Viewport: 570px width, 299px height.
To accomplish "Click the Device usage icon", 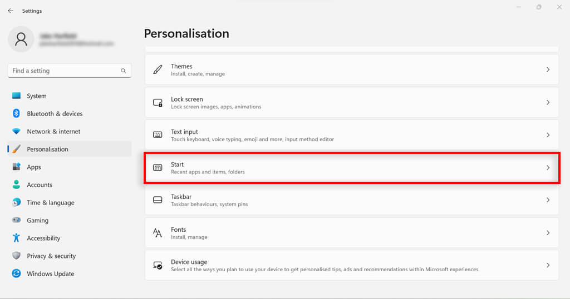I will (x=158, y=266).
